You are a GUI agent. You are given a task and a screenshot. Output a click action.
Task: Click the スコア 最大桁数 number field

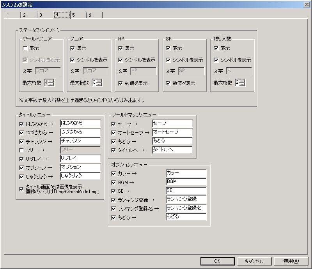(94, 83)
